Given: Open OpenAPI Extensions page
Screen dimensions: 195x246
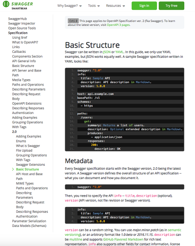Looking at the screenshot, I should click(27, 103).
